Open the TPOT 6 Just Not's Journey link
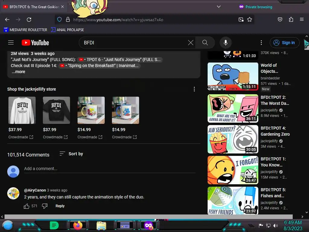This screenshot has width=309, height=232. pos(120,60)
